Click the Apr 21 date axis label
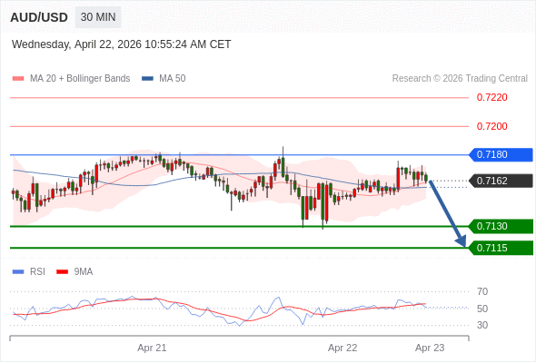The width and height of the screenshot is (536, 363). pyautogui.click(x=152, y=348)
